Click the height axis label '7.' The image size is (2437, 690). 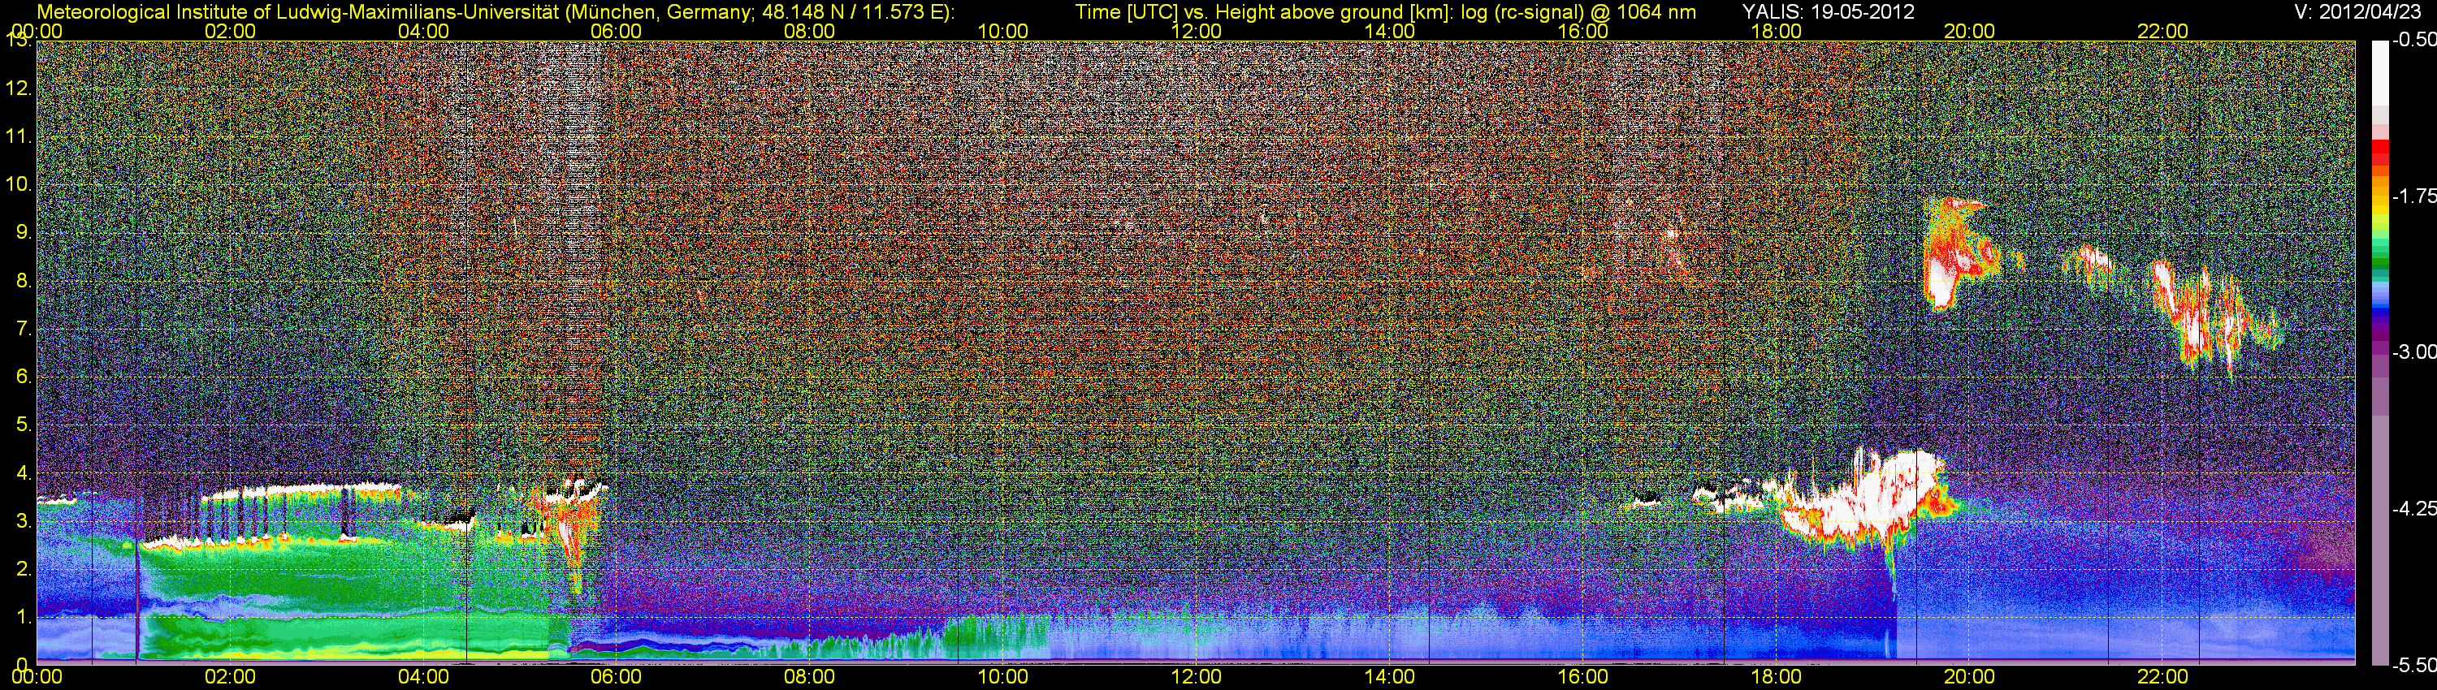point(24,328)
